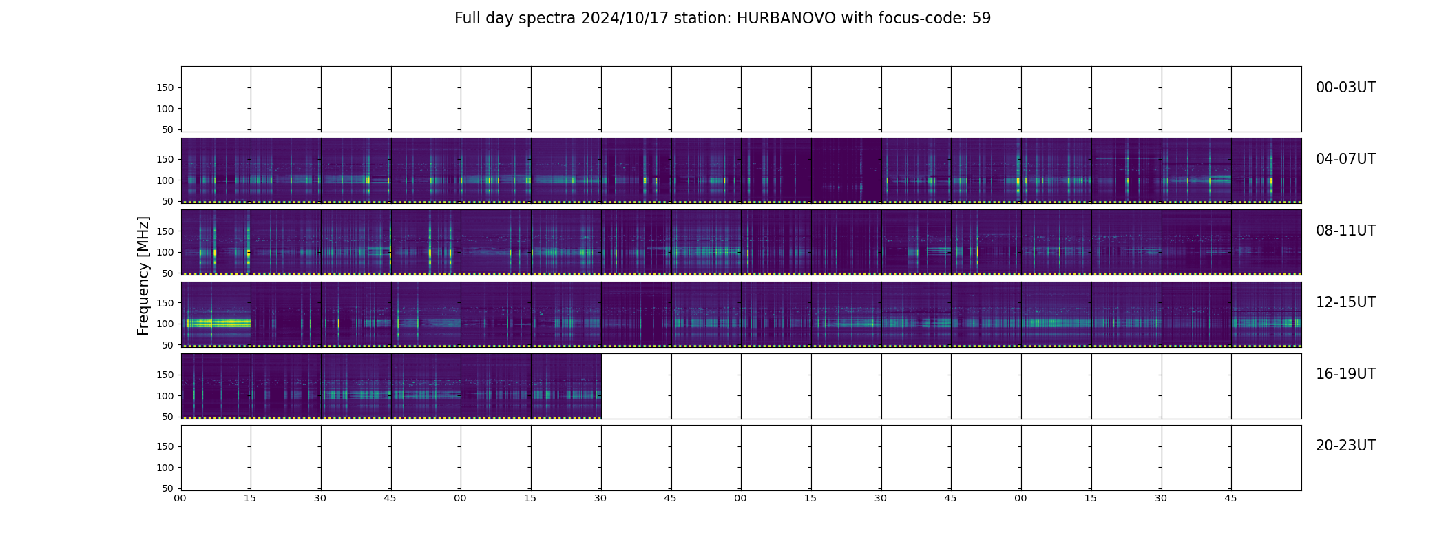Click the 150 MHz tick in the 16-19UT row
Screen dimensions: 1446x551
165,375
